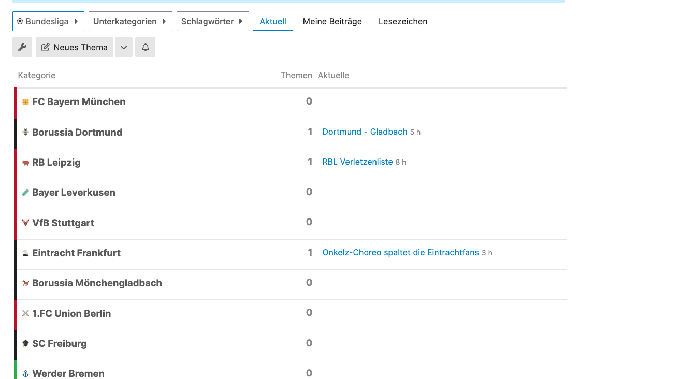Image resolution: width=680 pixels, height=379 pixels.
Task: Click the Themen column header
Action: point(296,75)
